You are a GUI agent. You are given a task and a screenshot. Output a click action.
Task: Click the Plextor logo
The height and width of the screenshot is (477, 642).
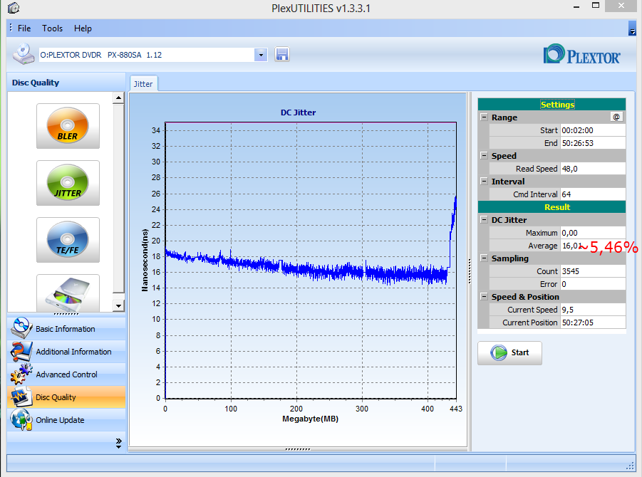[582, 54]
